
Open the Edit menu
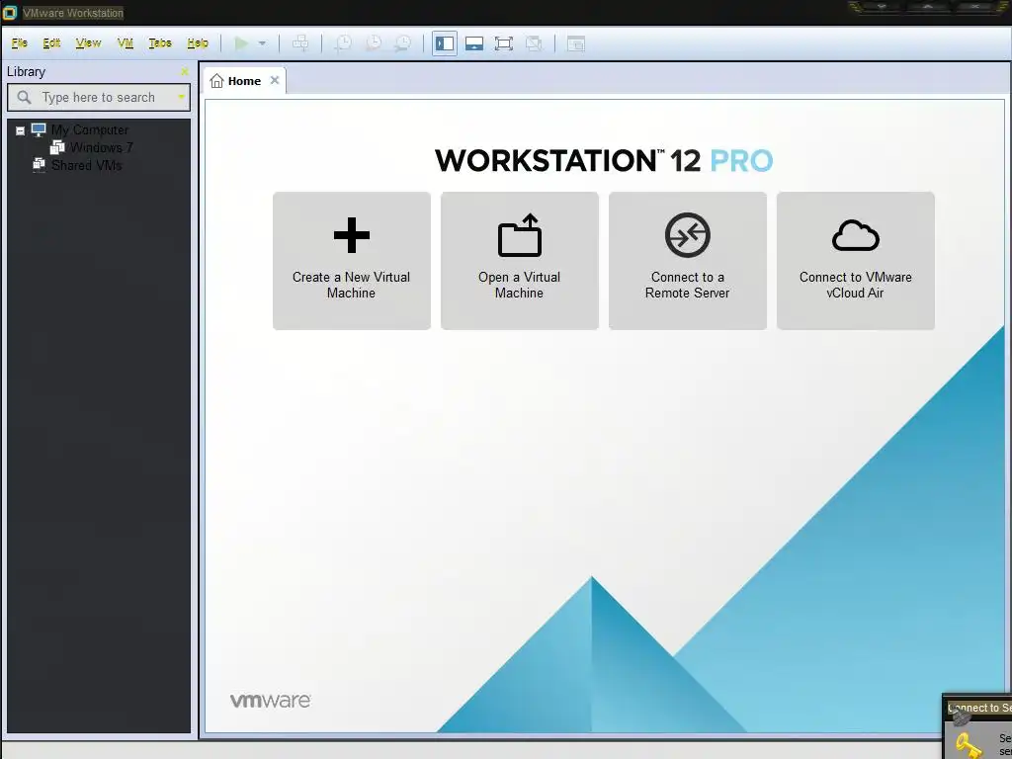click(51, 43)
